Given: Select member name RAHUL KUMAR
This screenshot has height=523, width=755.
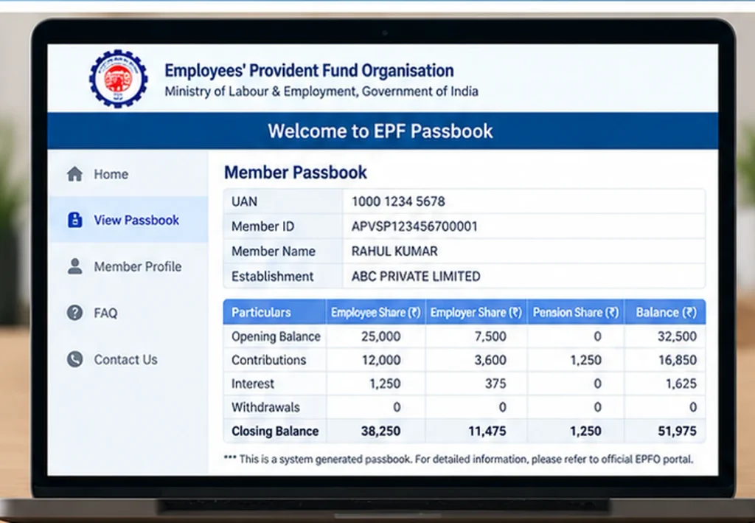Looking at the screenshot, I should coord(394,252).
